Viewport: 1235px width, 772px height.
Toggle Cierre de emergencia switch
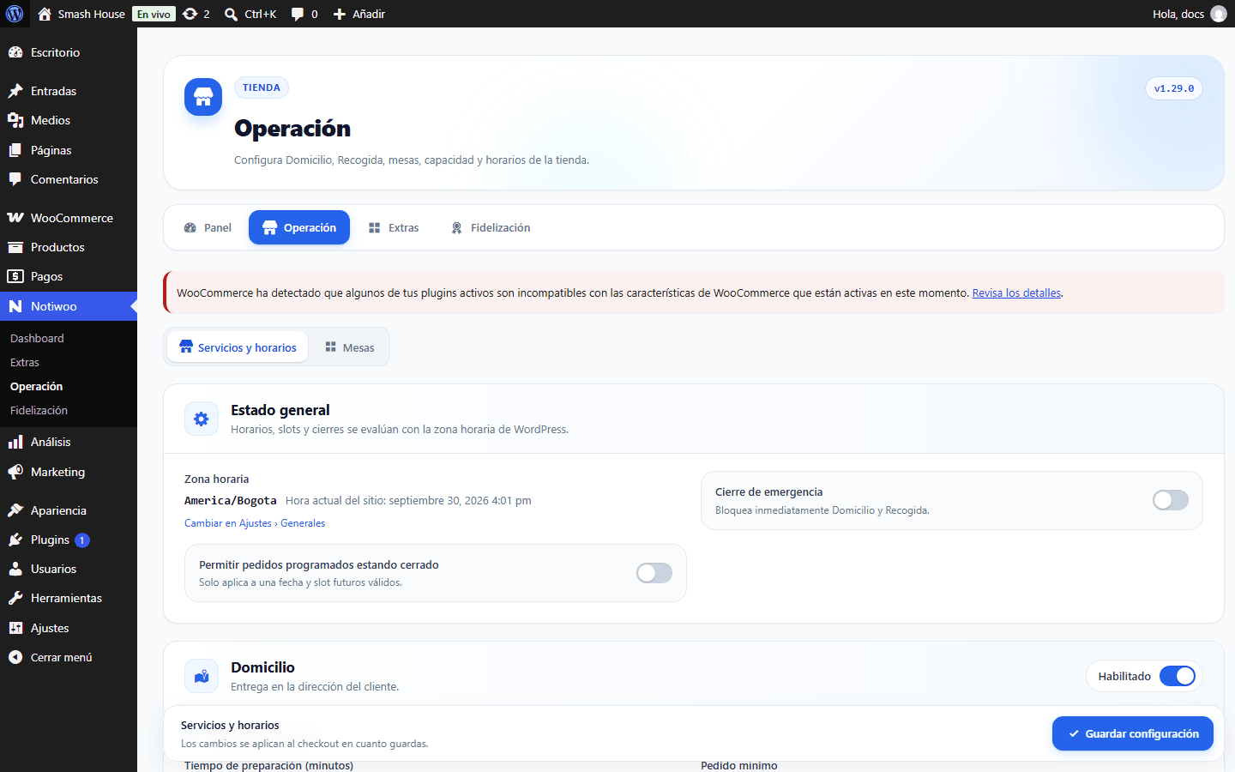[x=1171, y=500]
